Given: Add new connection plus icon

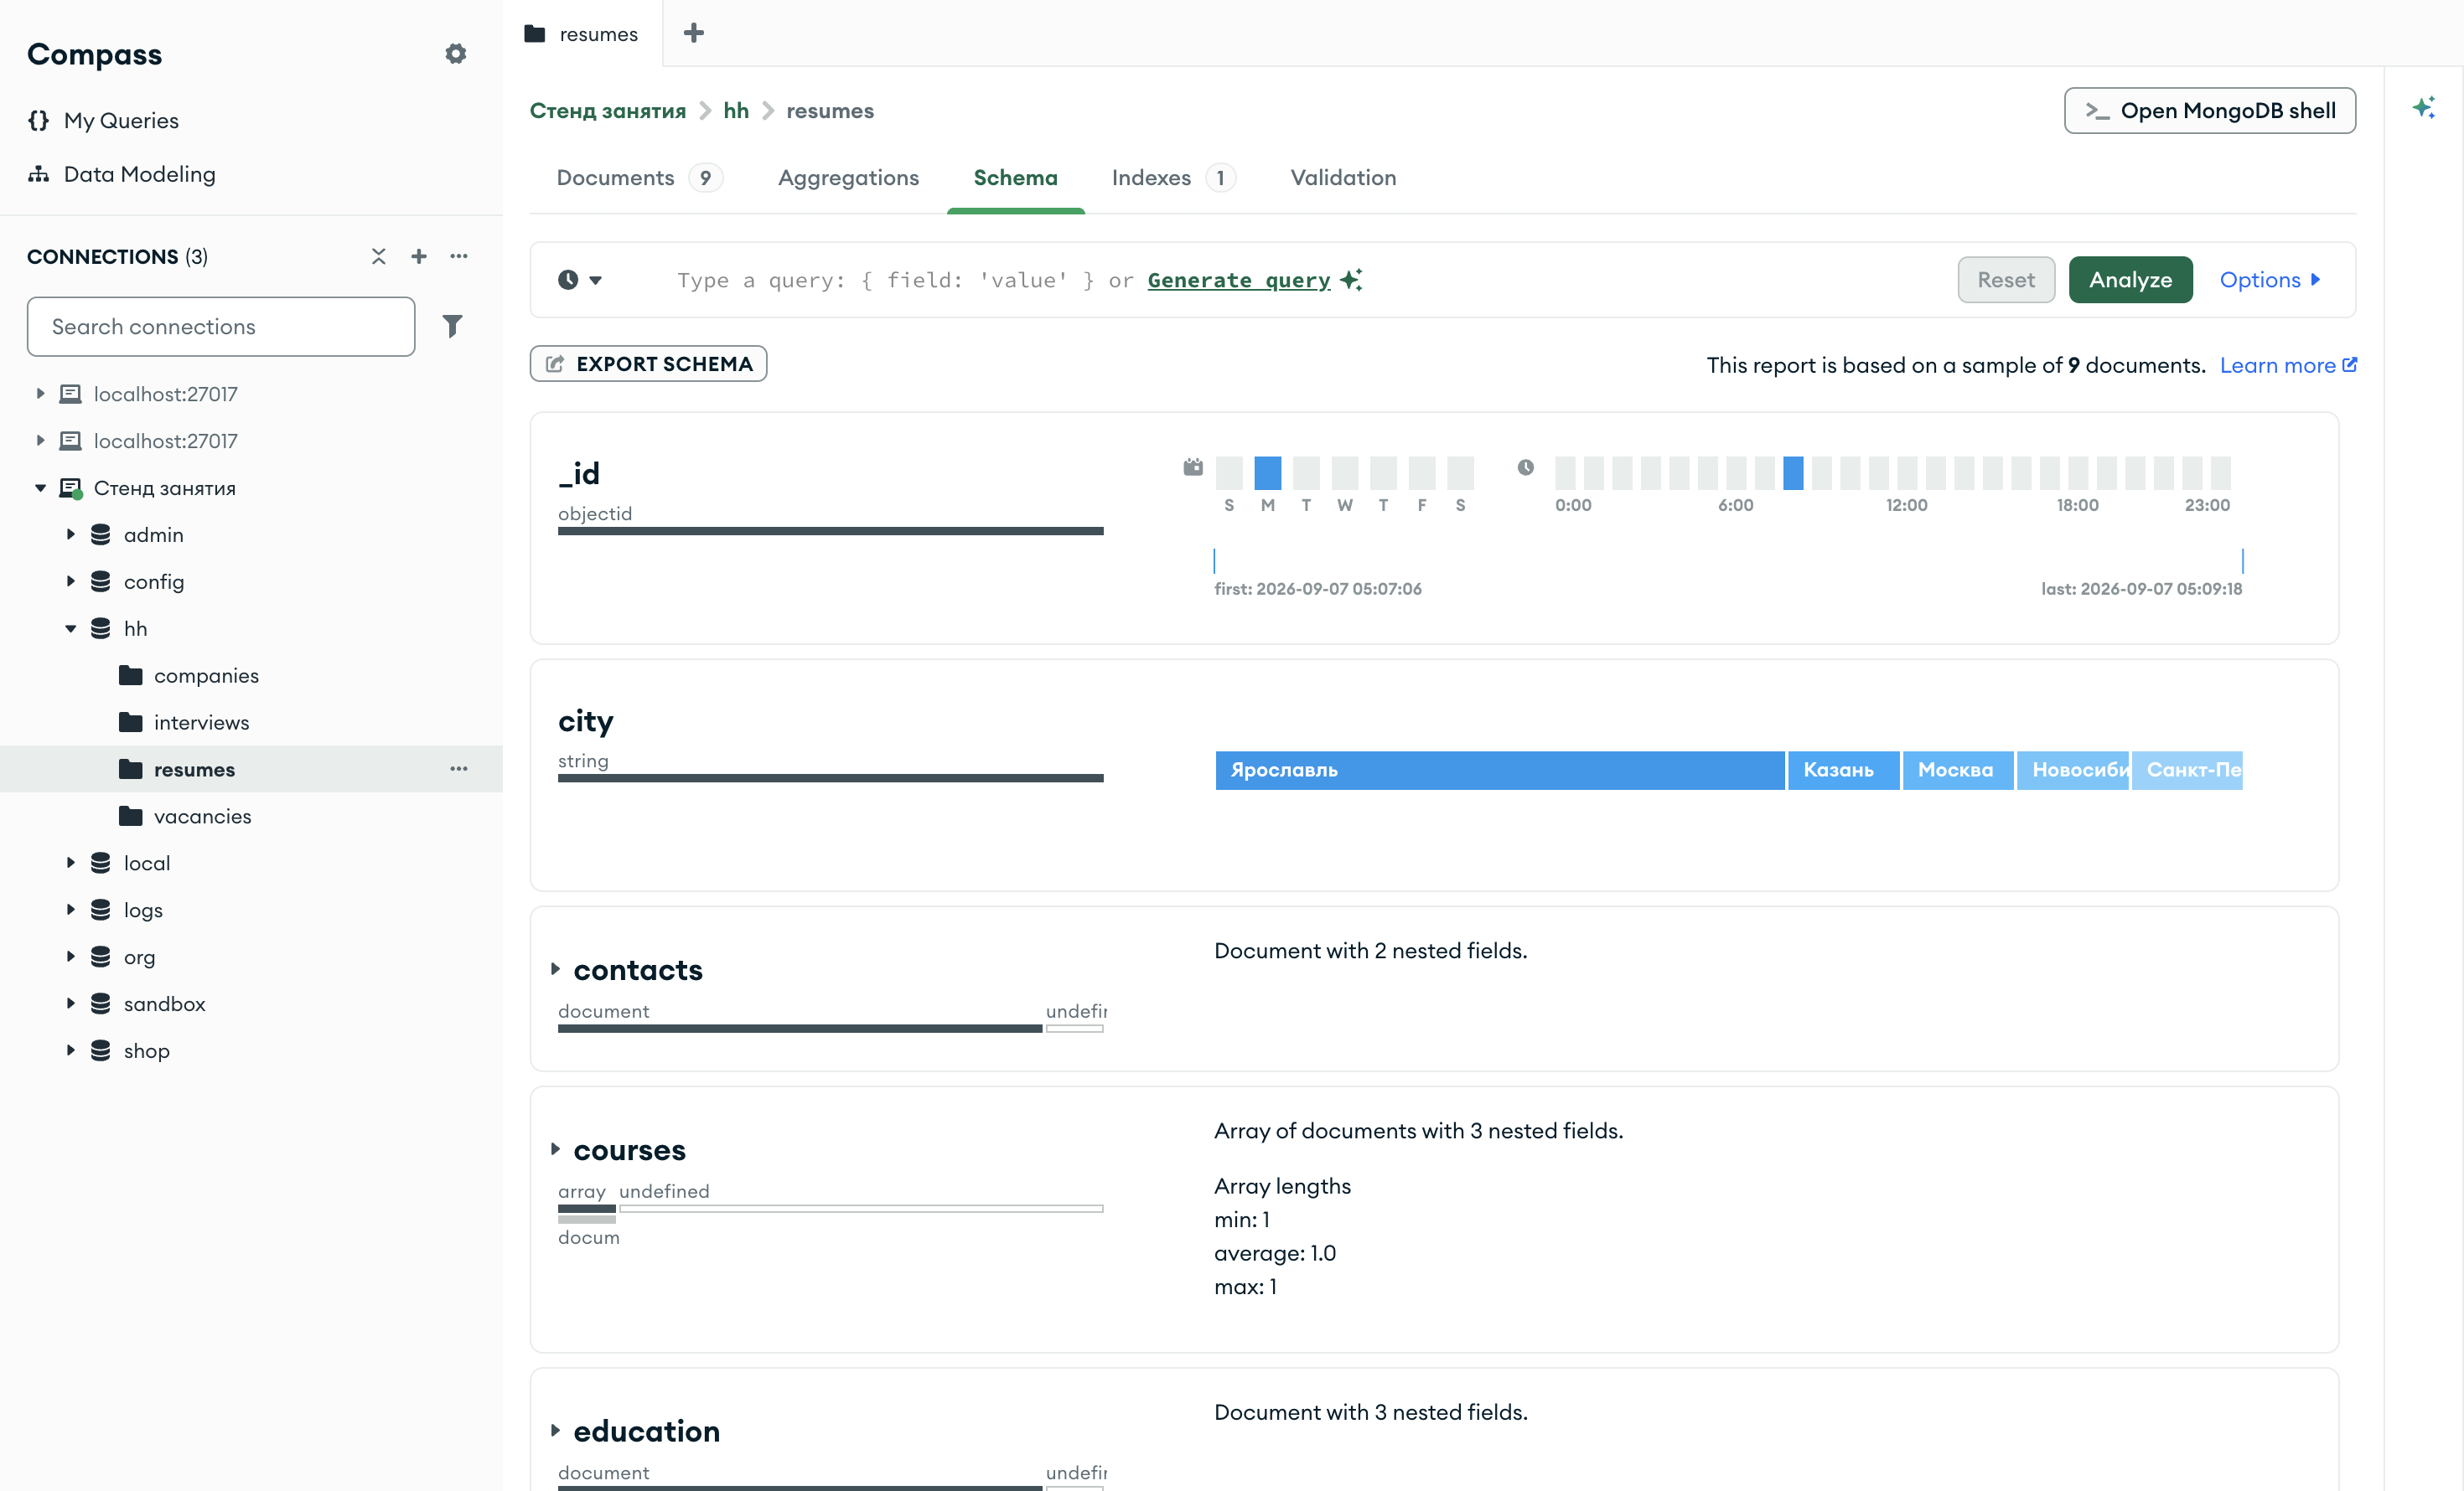Looking at the screenshot, I should click(419, 257).
